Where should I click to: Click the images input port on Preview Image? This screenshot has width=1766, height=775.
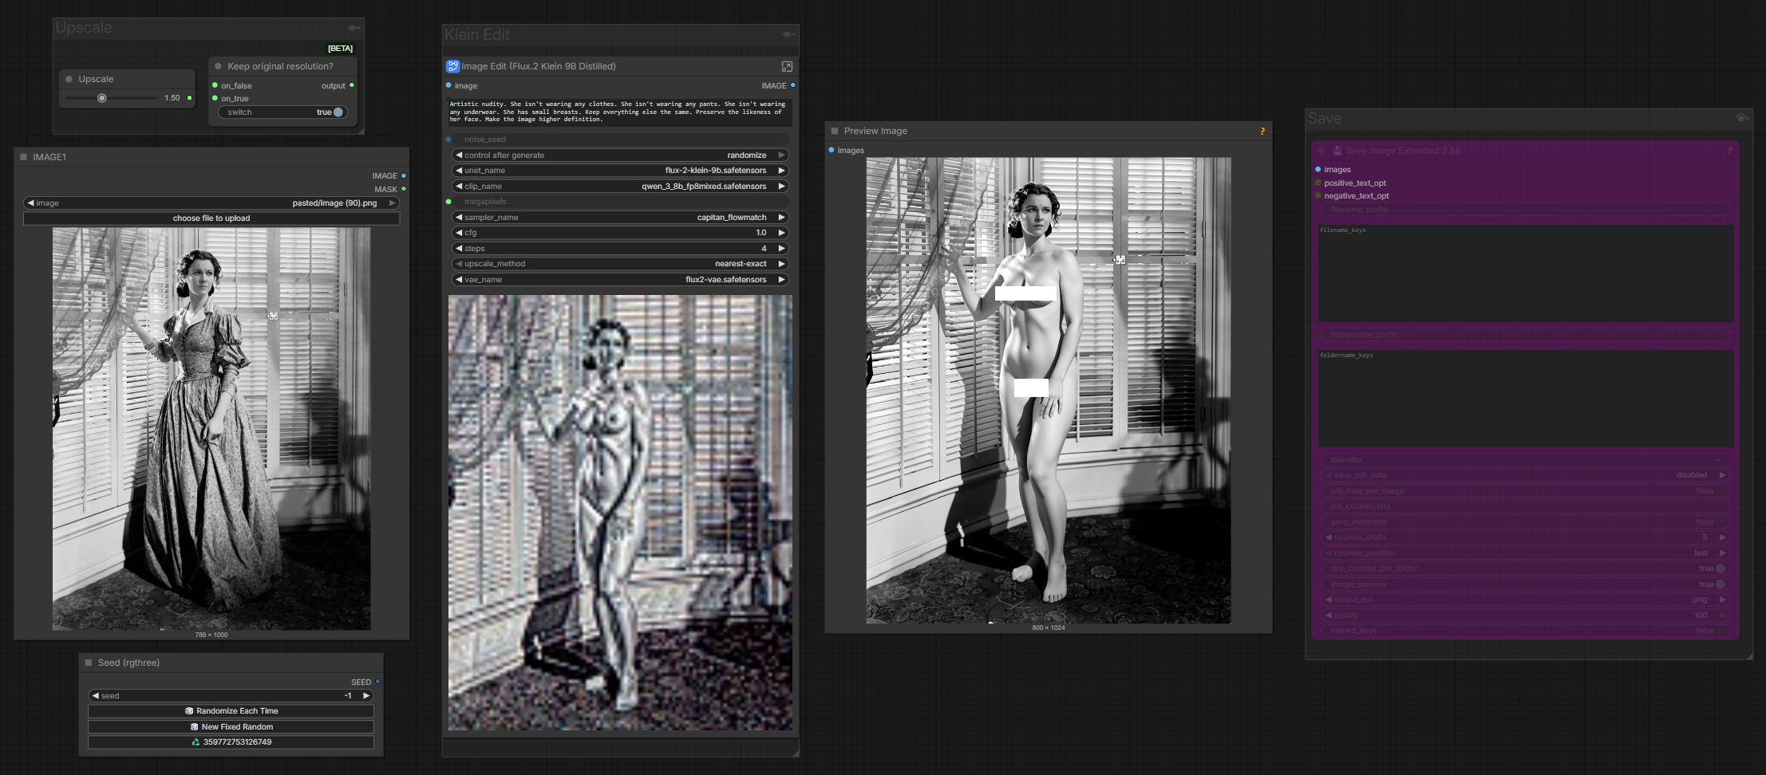coord(832,150)
